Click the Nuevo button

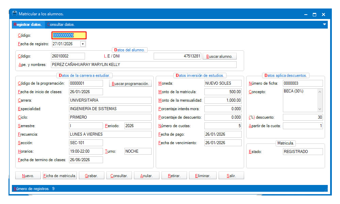pyautogui.click(x=28, y=175)
